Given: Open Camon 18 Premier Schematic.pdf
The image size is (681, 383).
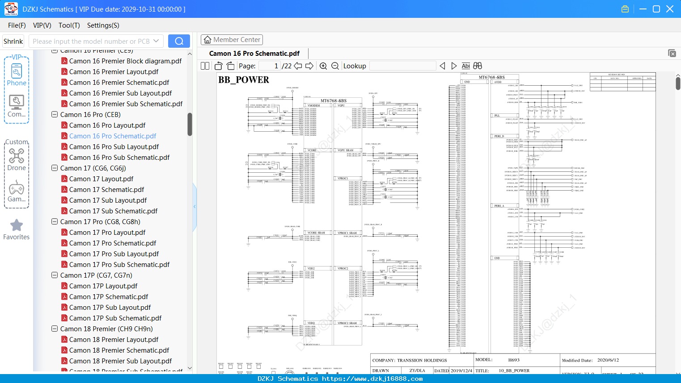Looking at the screenshot, I should (119, 350).
